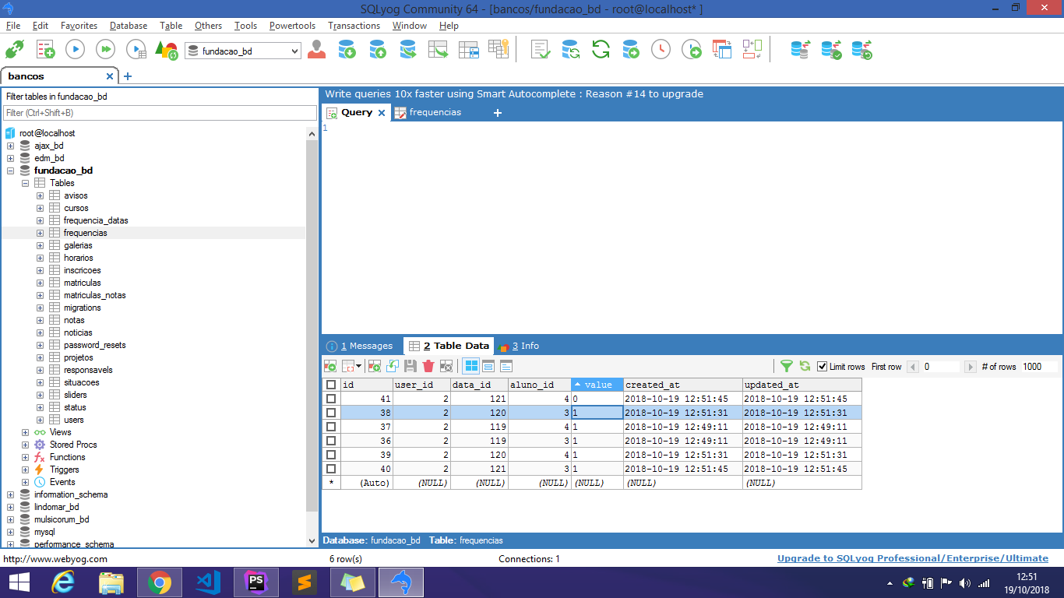Screen dimensions: 1064x598
Task: Click the database import down-arrow icon
Action: point(347,50)
